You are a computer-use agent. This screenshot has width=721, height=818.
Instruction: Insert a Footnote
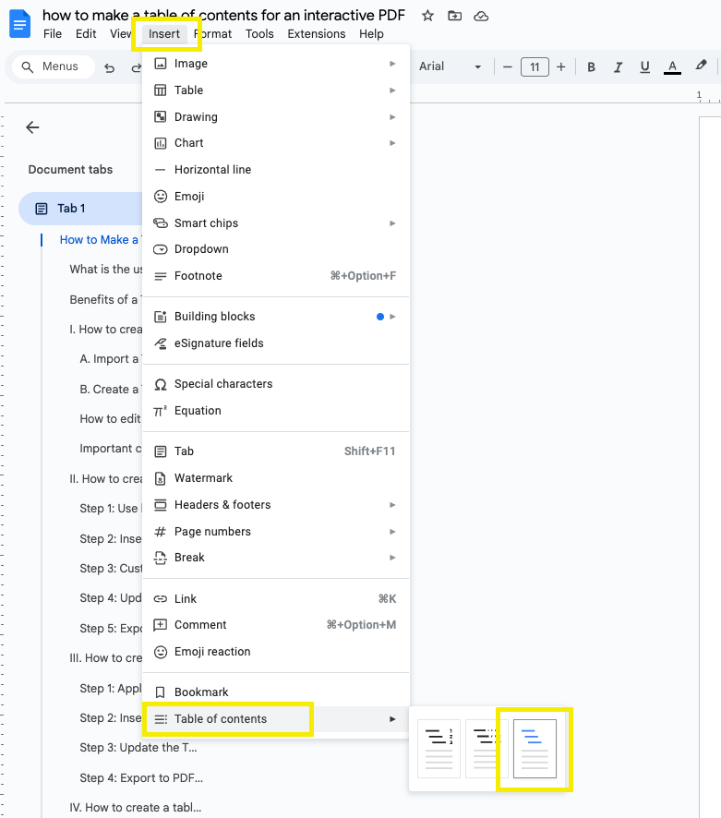click(x=276, y=276)
